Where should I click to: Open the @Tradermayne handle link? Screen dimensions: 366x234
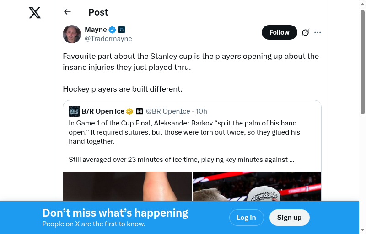tap(108, 39)
